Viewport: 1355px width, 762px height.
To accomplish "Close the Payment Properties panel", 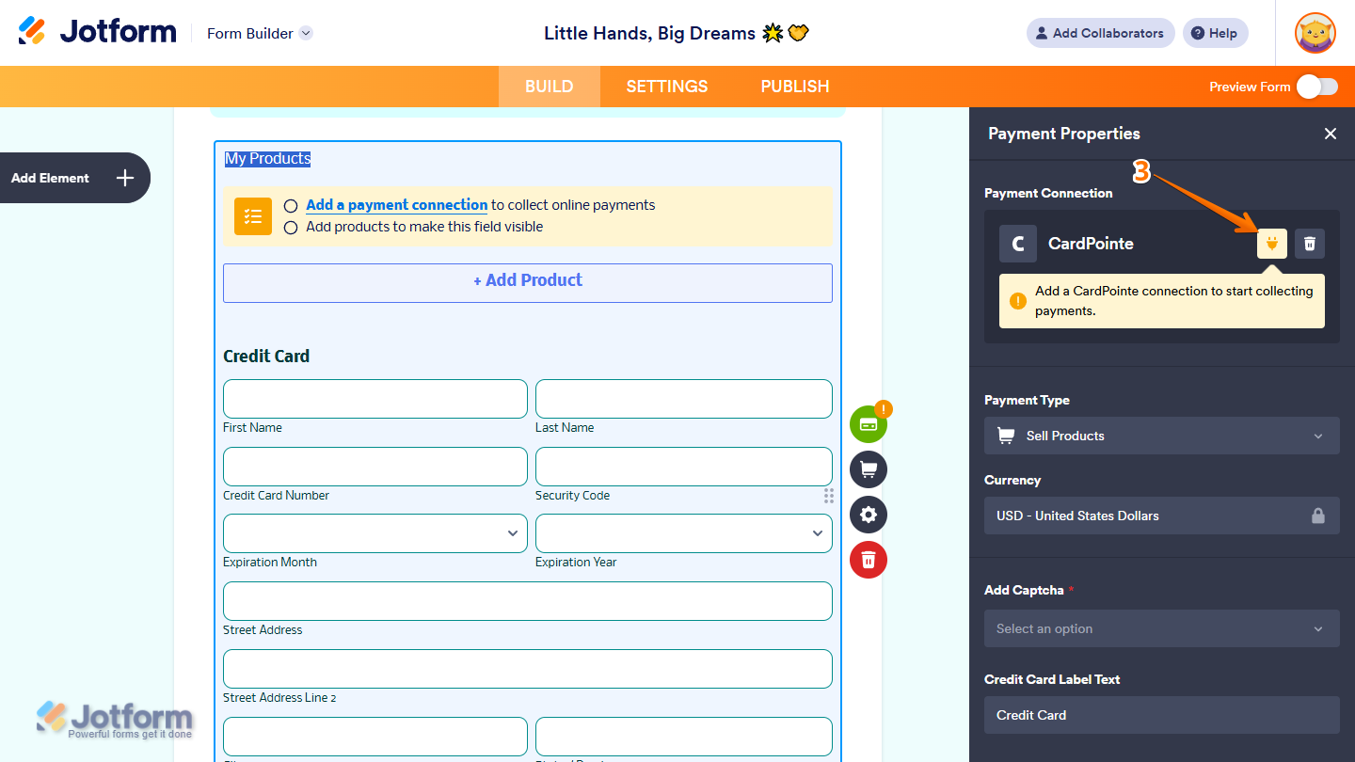I will tap(1331, 134).
